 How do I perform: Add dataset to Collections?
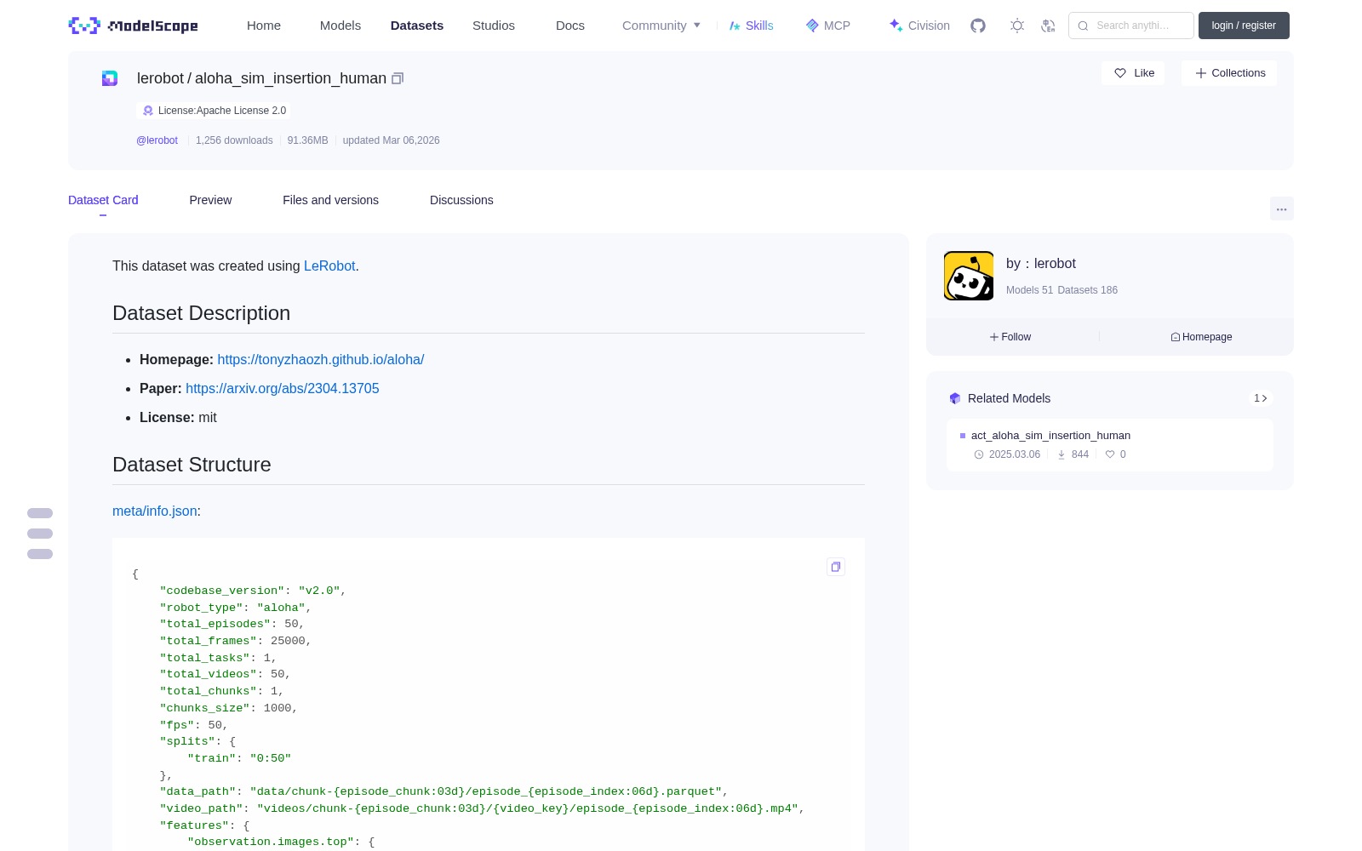[x=1229, y=73]
